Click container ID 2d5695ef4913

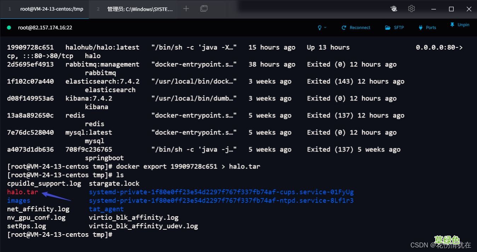point(30,64)
